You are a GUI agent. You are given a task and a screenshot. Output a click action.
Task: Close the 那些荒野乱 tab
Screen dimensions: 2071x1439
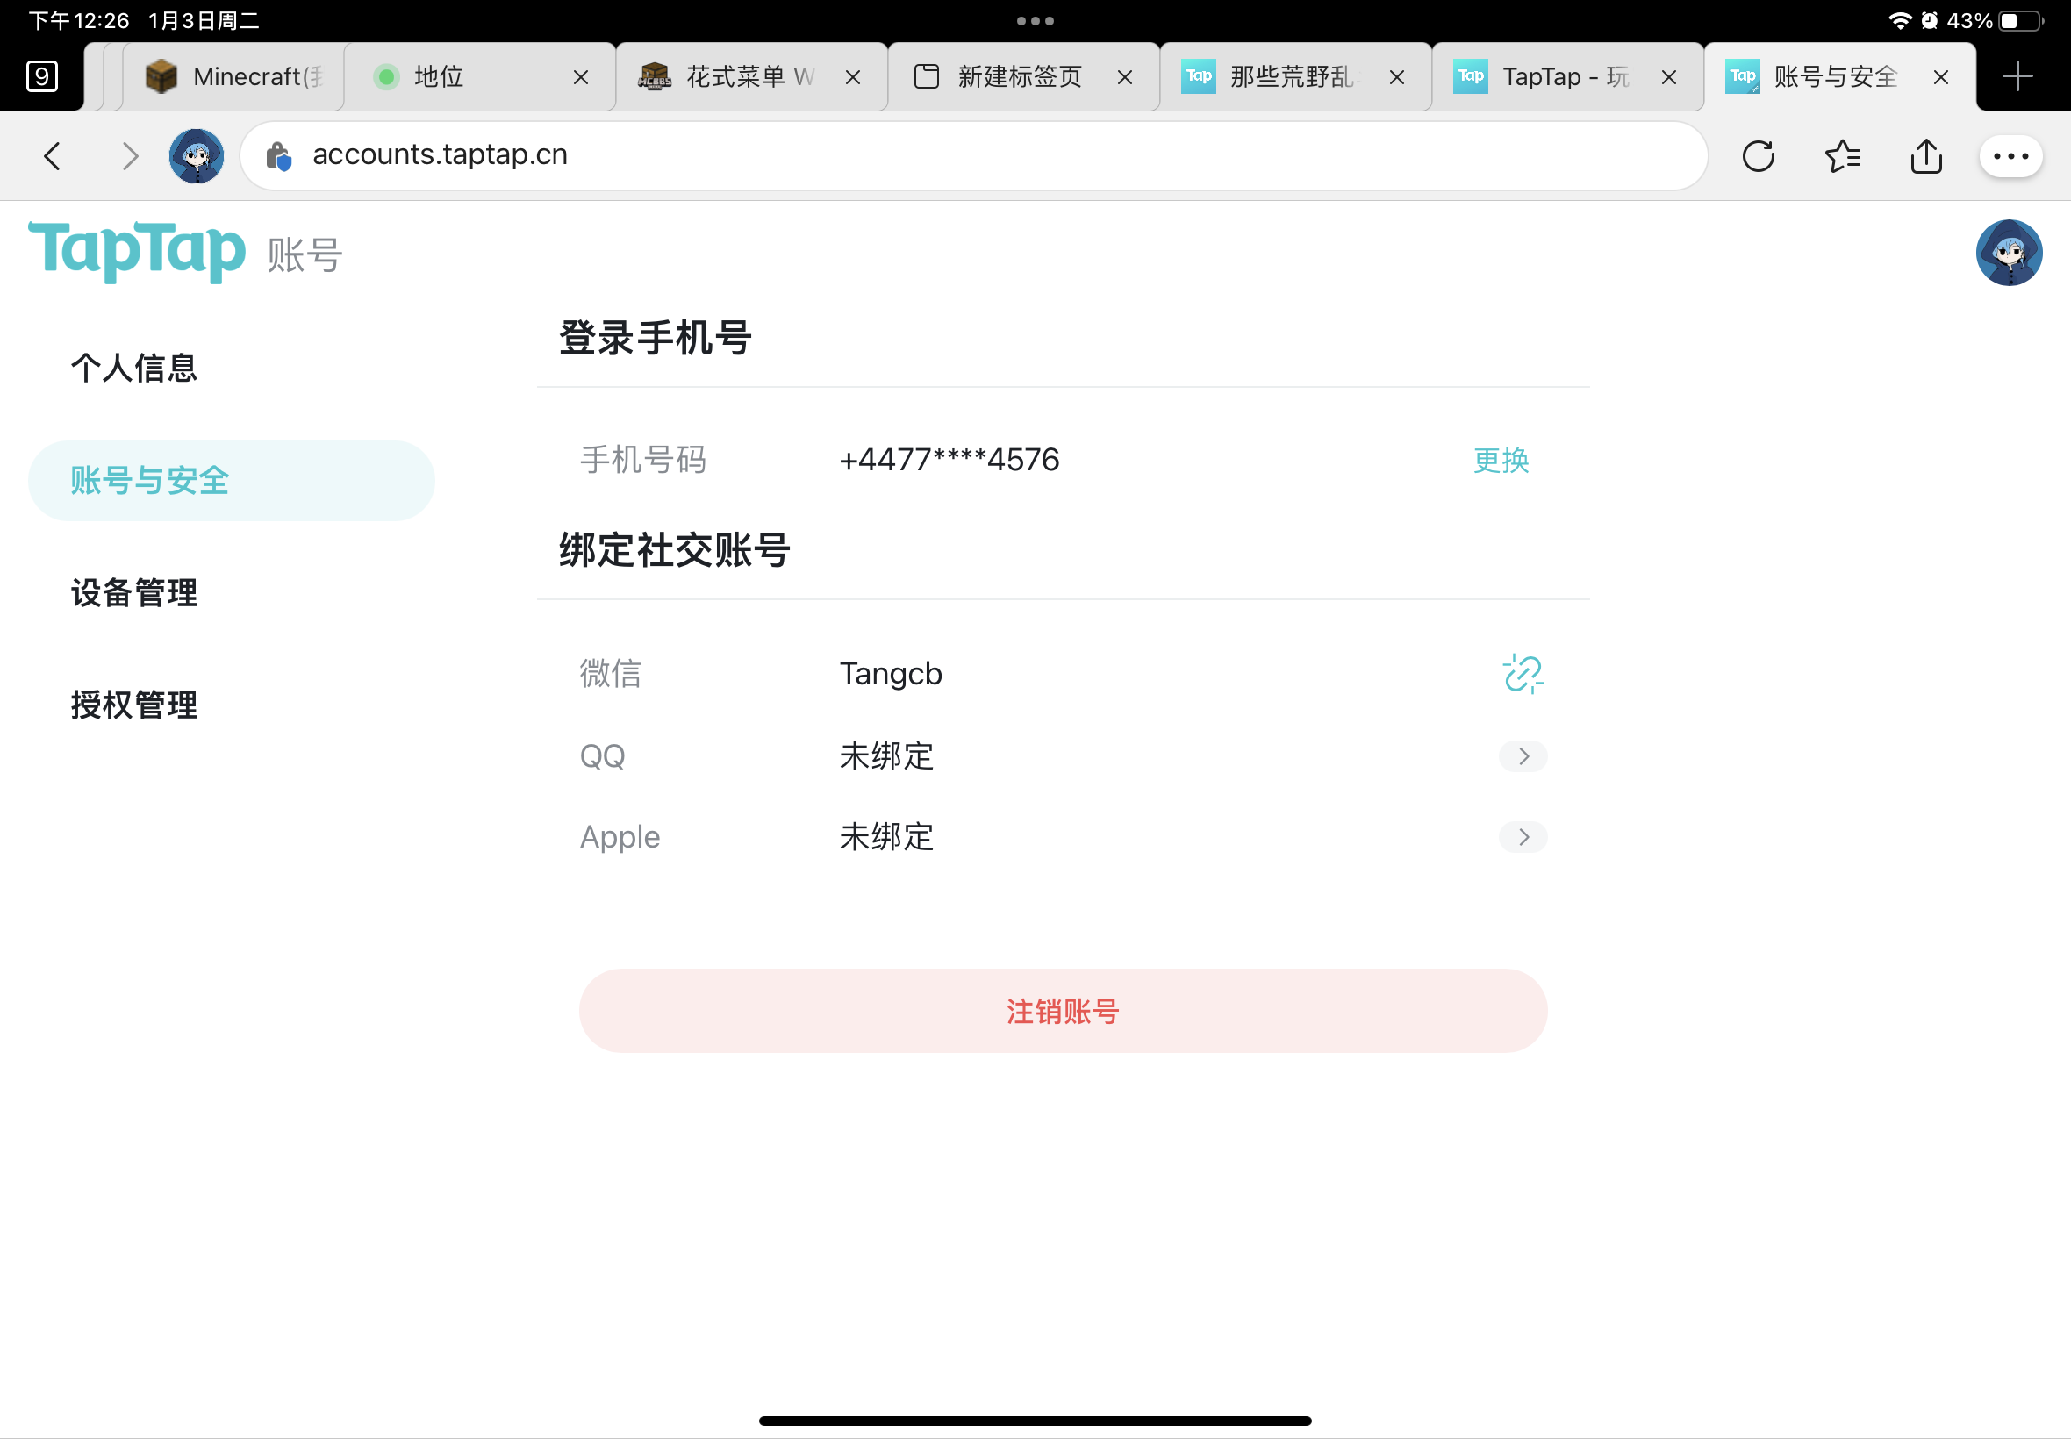pyautogui.click(x=1396, y=77)
